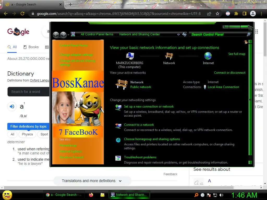Screen dimensions: 267x200
Task: Click the Control Panel address bar icon
Action: click(x=73, y=34)
